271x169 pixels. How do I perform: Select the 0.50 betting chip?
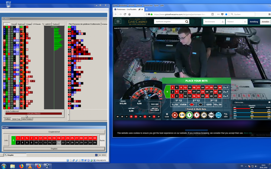tap(182, 115)
